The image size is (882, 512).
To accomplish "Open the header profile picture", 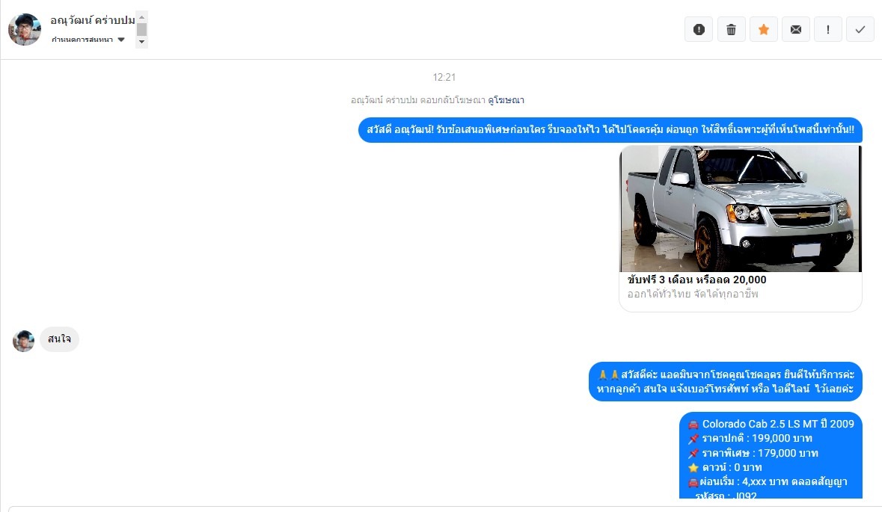I will click(x=25, y=29).
